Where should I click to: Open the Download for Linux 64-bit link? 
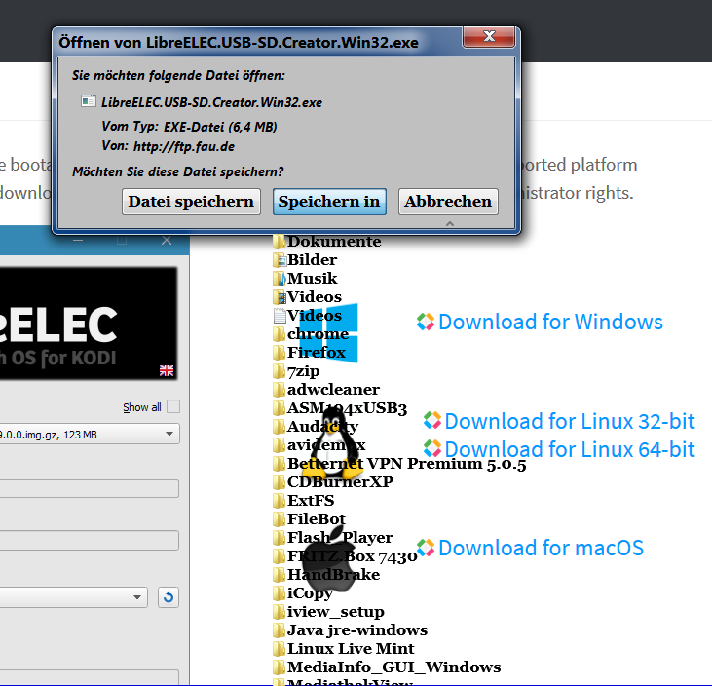coord(570,449)
